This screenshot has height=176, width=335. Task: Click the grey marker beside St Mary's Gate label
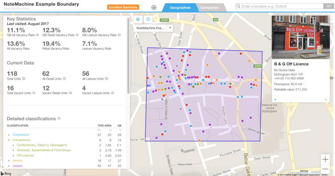[162, 99]
